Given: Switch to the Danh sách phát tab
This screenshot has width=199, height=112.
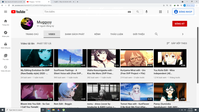Looking at the screenshot, I should tap(75, 34).
